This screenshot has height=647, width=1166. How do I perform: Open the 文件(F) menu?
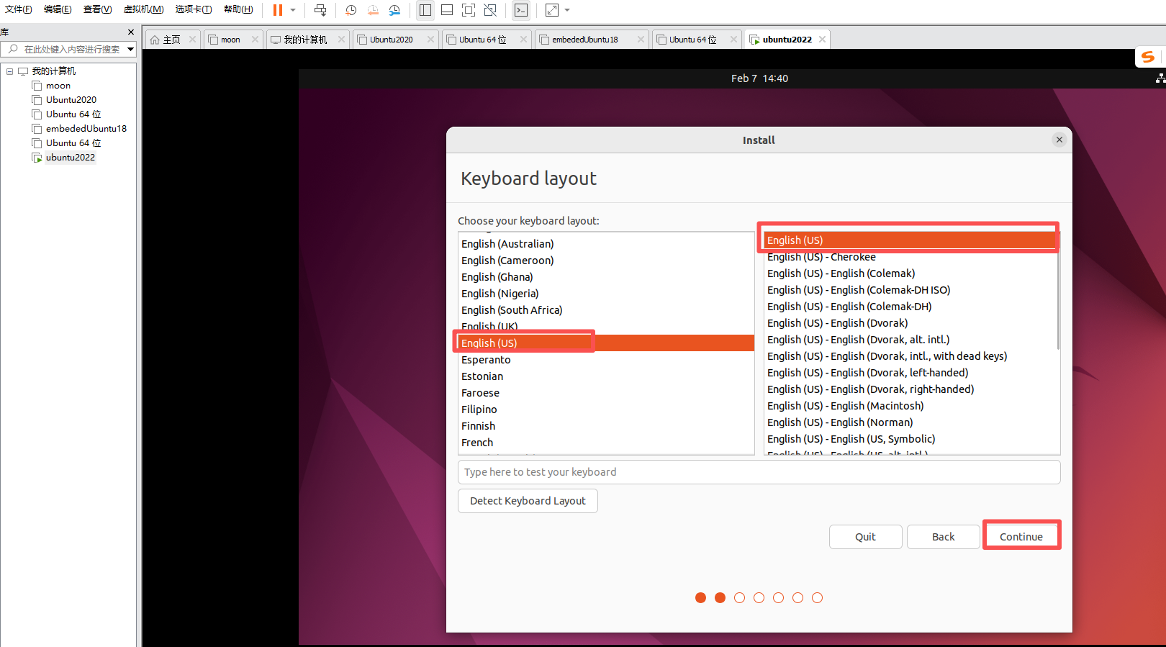[x=19, y=9]
